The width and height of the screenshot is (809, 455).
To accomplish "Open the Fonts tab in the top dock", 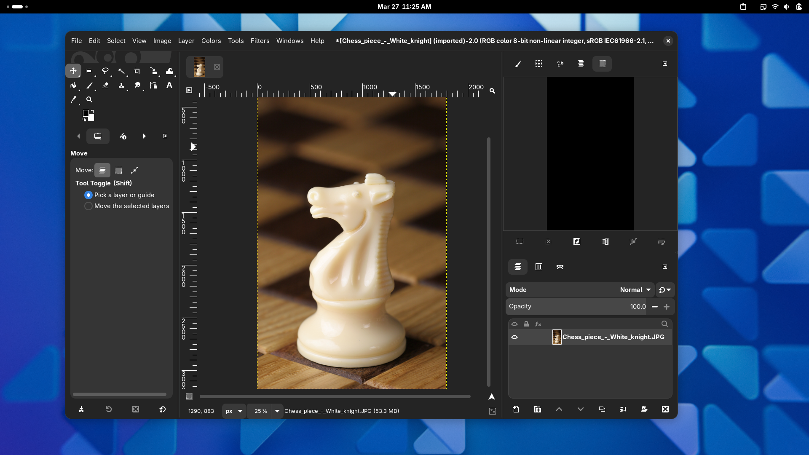I will click(560, 64).
